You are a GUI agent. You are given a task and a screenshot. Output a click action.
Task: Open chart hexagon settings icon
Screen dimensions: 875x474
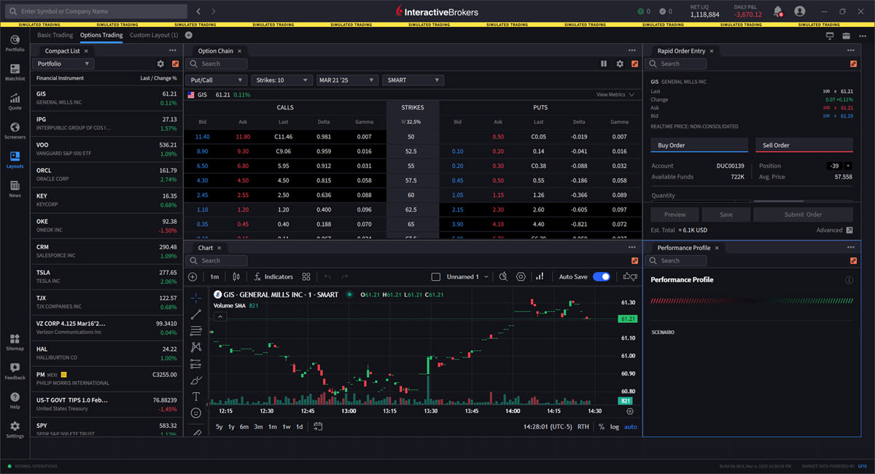pos(521,277)
